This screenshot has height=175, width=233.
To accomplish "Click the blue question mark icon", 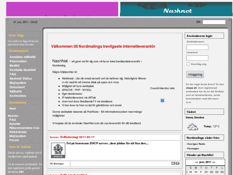I will [162, 101].
